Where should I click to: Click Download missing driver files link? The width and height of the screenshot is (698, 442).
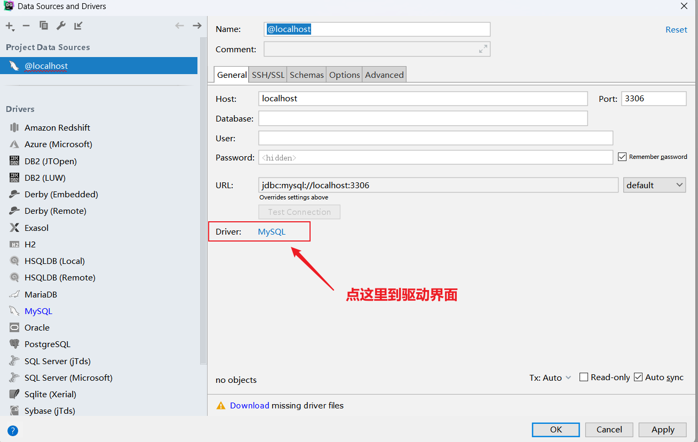click(249, 406)
